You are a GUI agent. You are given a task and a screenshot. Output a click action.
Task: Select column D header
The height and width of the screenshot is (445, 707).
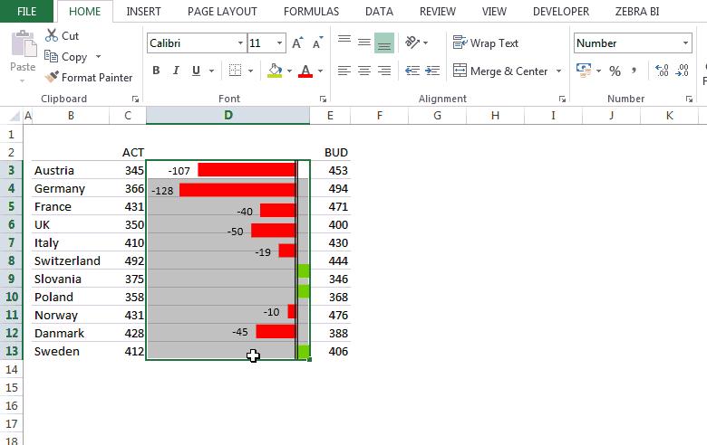pos(228,115)
